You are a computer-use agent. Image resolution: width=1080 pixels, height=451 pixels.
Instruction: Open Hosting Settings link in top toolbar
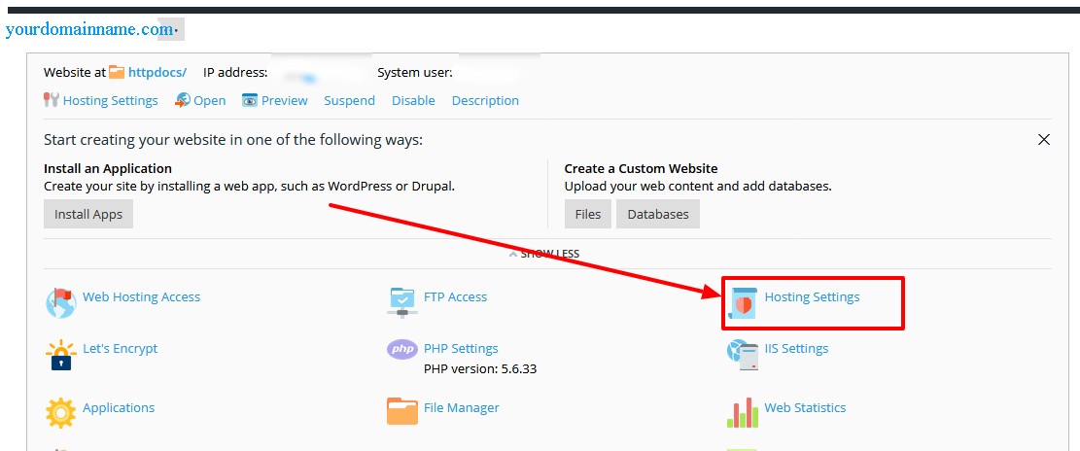[110, 100]
